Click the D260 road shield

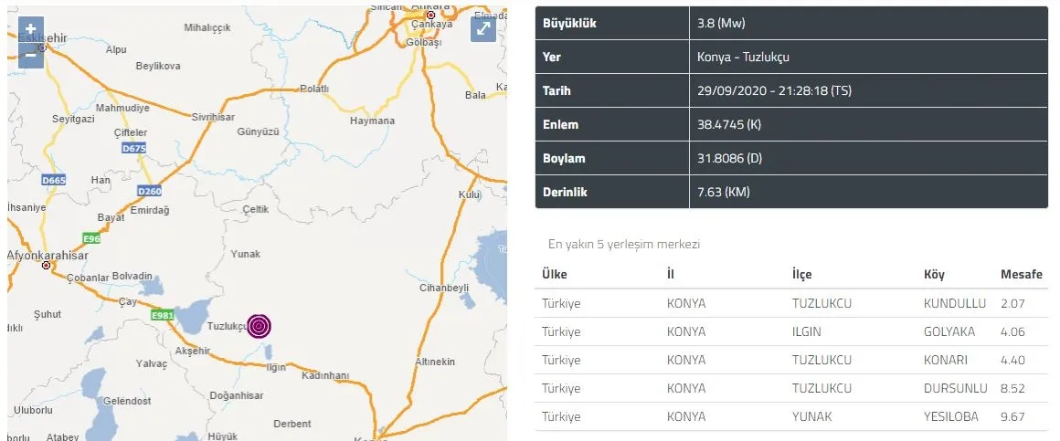pos(149,191)
